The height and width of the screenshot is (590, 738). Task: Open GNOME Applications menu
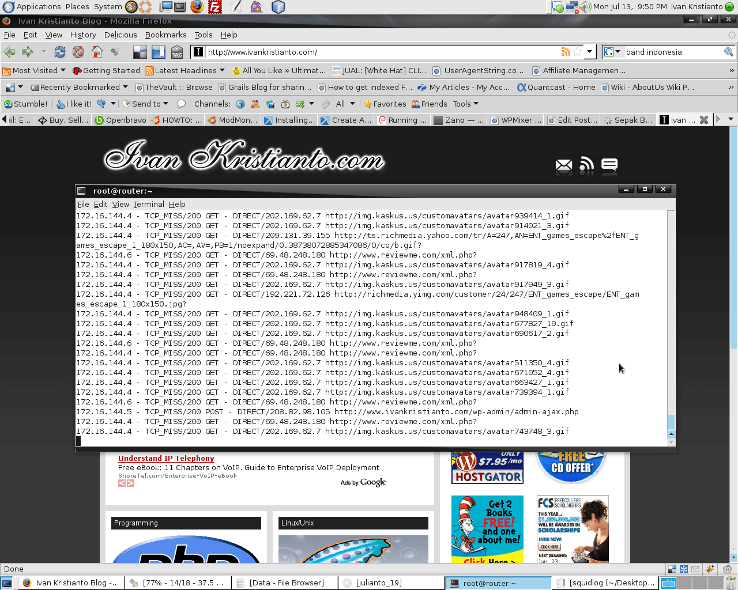tap(32, 7)
